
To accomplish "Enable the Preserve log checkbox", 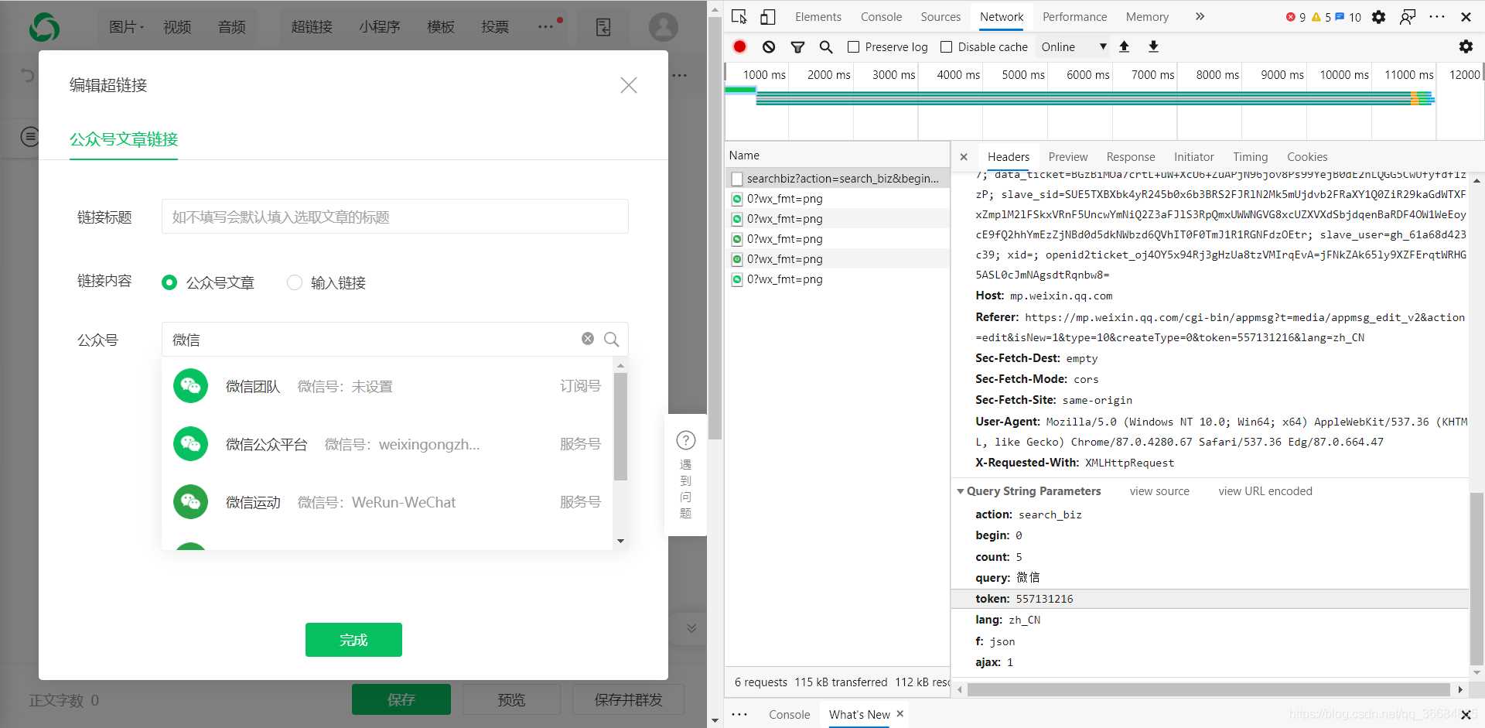I will tap(854, 47).
